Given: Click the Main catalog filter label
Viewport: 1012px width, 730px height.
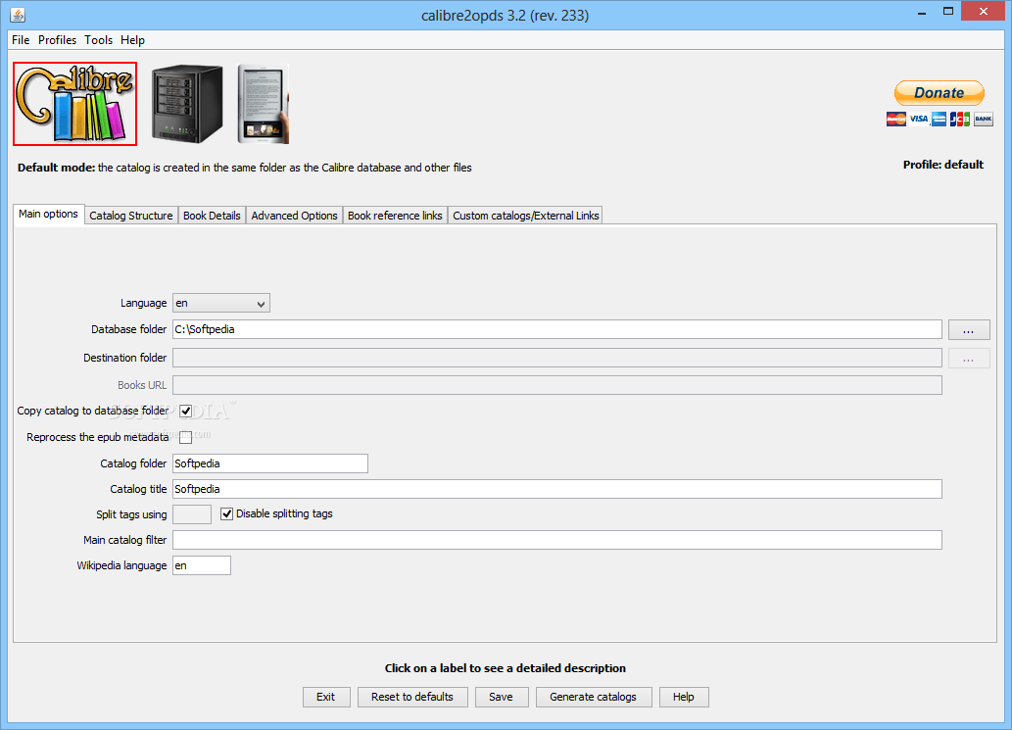Looking at the screenshot, I should click(x=124, y=540).
